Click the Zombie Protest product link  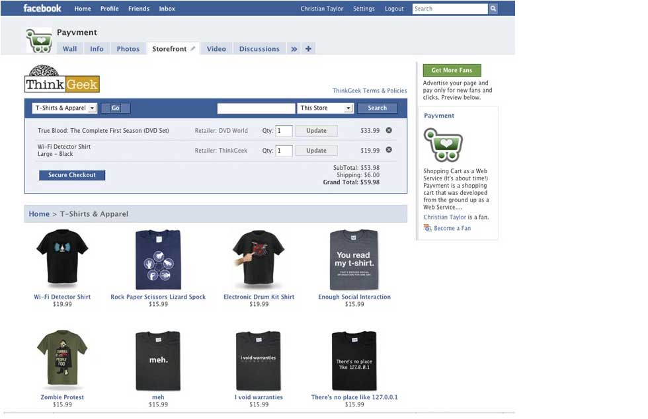click(62, 397)
